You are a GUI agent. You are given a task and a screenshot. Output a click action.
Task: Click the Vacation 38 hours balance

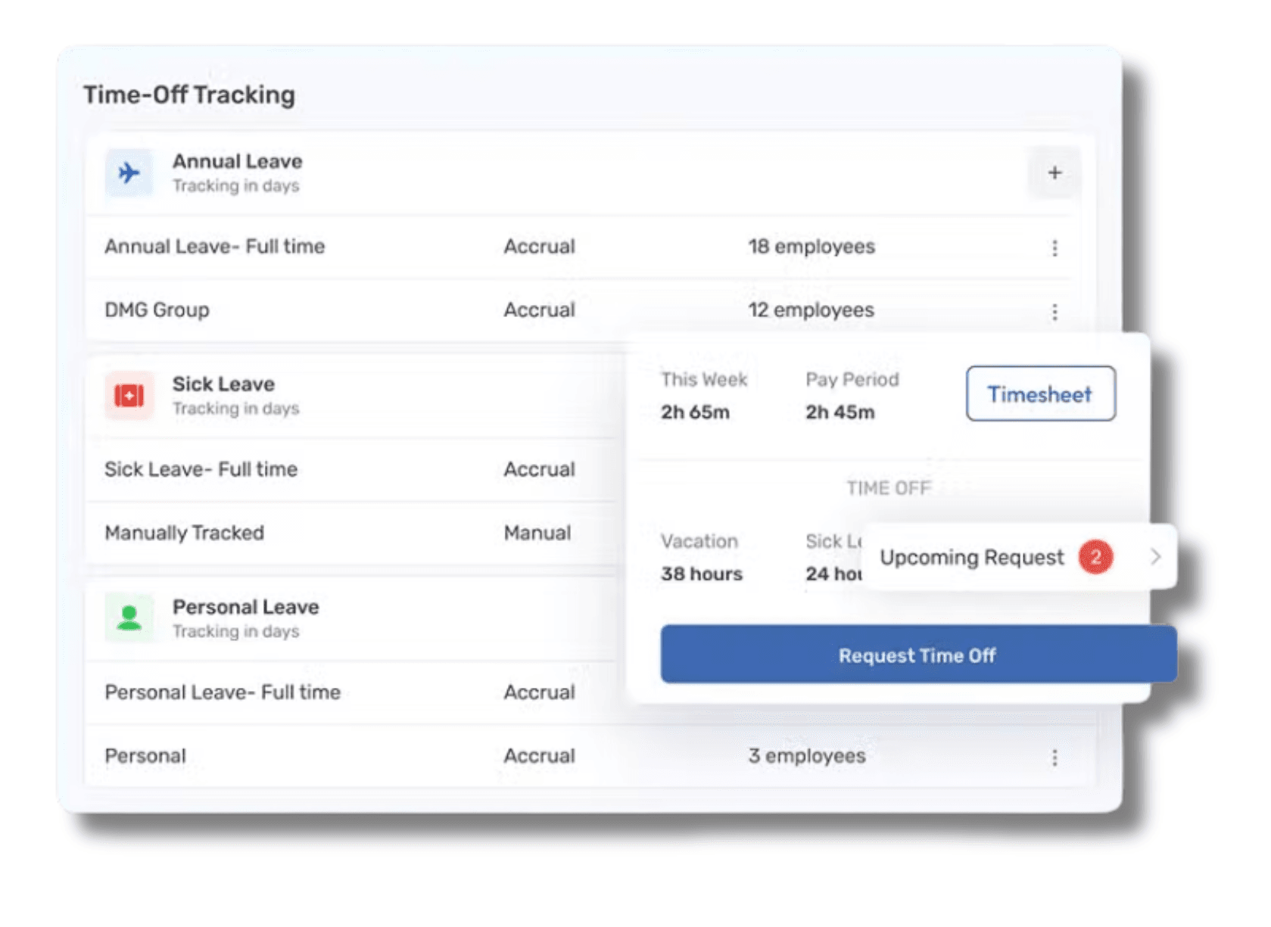coord(701,574)
